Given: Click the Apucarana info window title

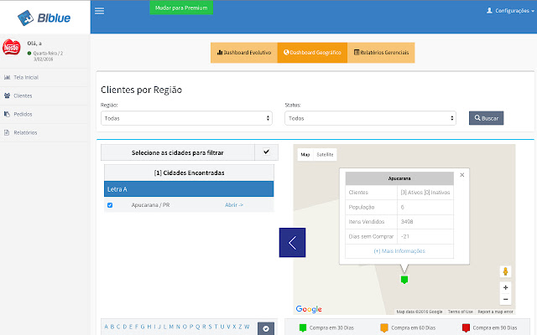Looking at the screenshot, I should (x=399, y=178).
